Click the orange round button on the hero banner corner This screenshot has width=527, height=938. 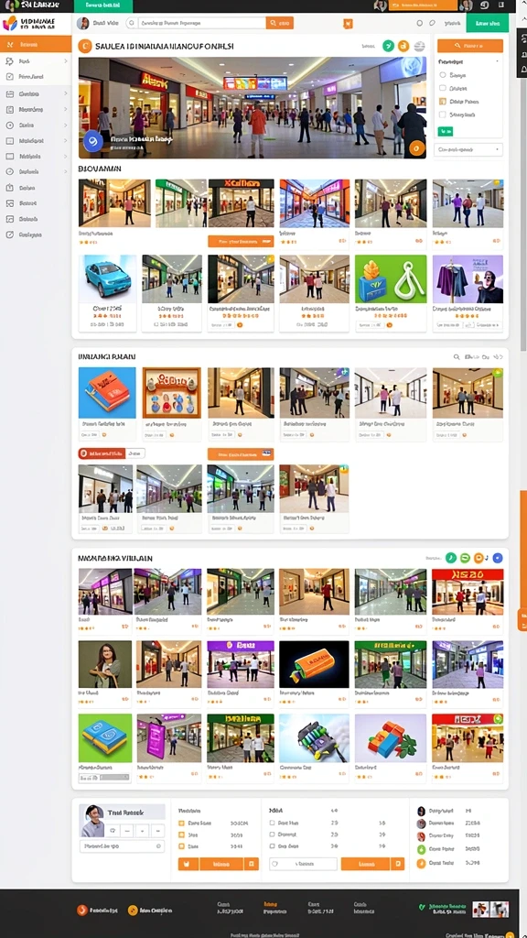click(x=416, y=148)
